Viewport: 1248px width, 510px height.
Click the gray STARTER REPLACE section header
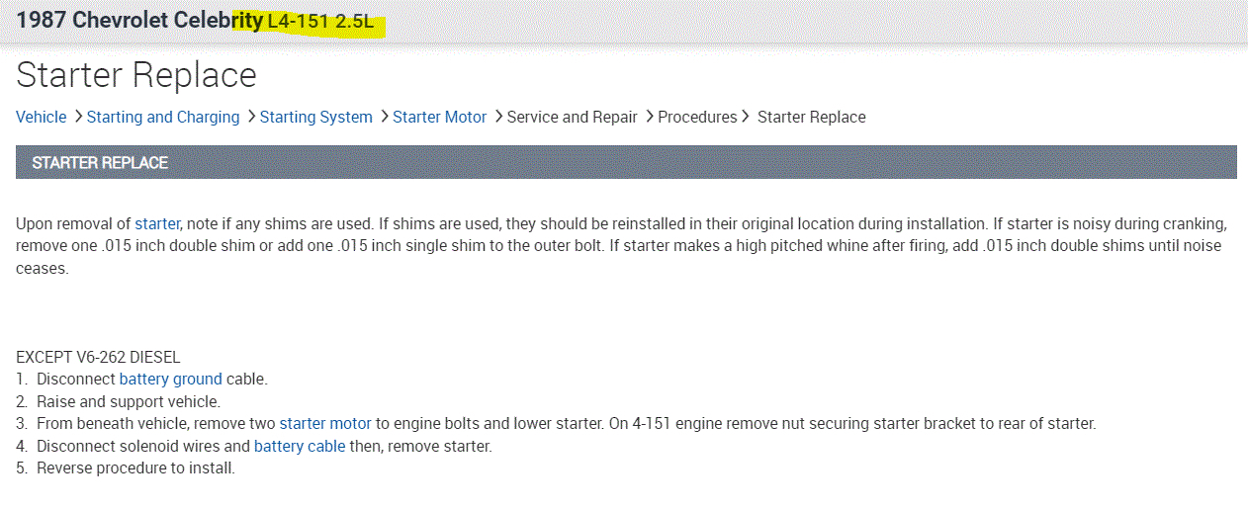(625, 162)
